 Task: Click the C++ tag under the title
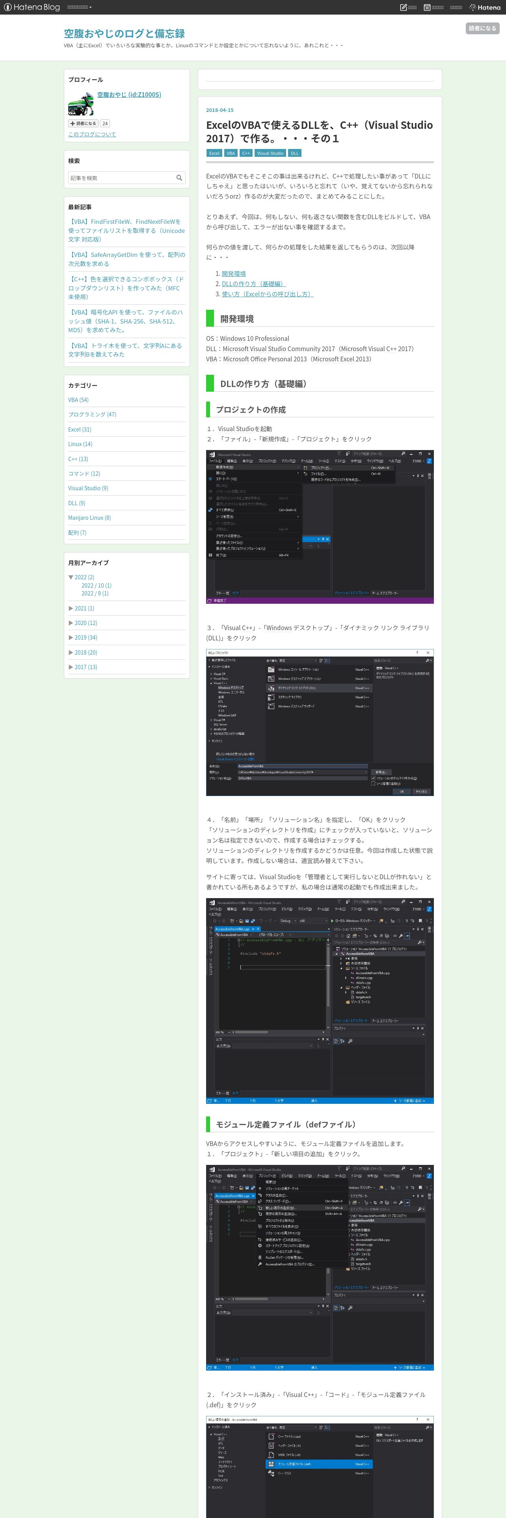click(x=246, y=153)
